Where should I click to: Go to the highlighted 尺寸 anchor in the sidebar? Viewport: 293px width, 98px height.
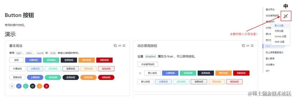[x=268, y=46]
